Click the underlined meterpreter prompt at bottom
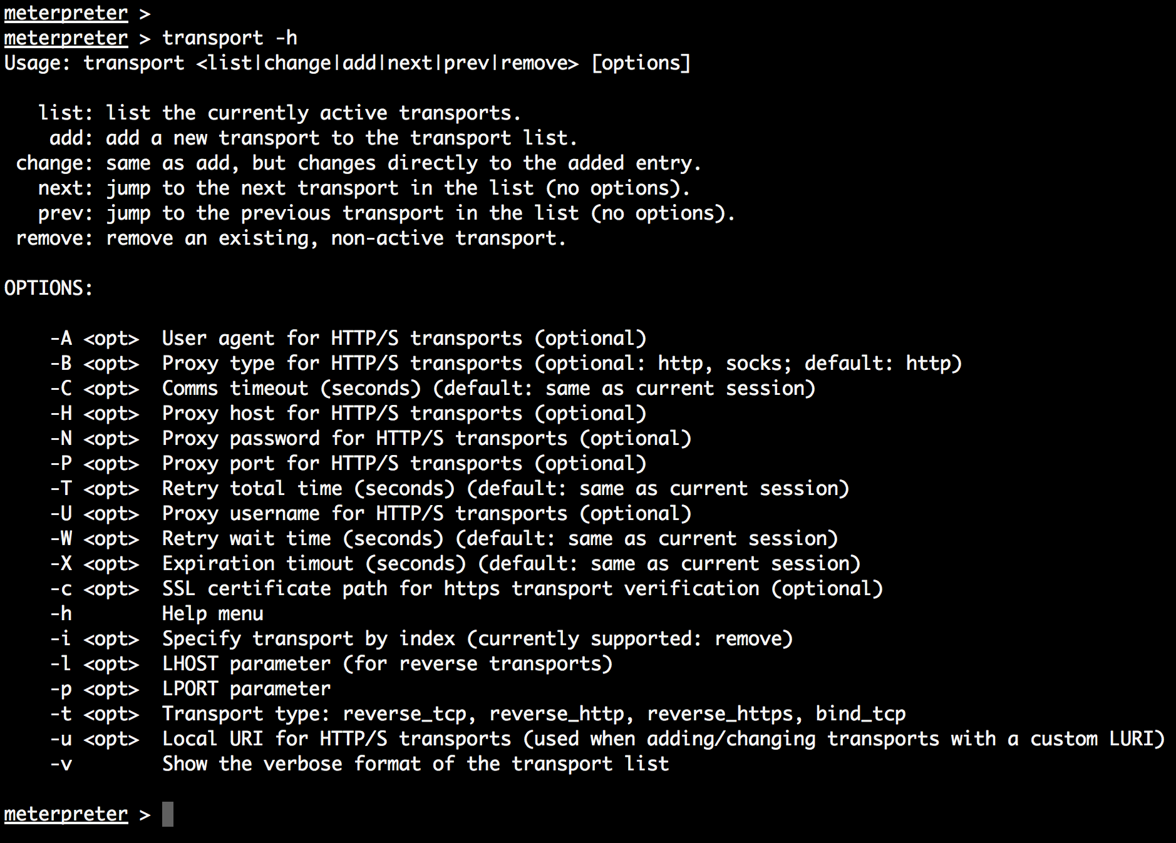This screenshot has width=1176, height=843. [x=66, y=814]
